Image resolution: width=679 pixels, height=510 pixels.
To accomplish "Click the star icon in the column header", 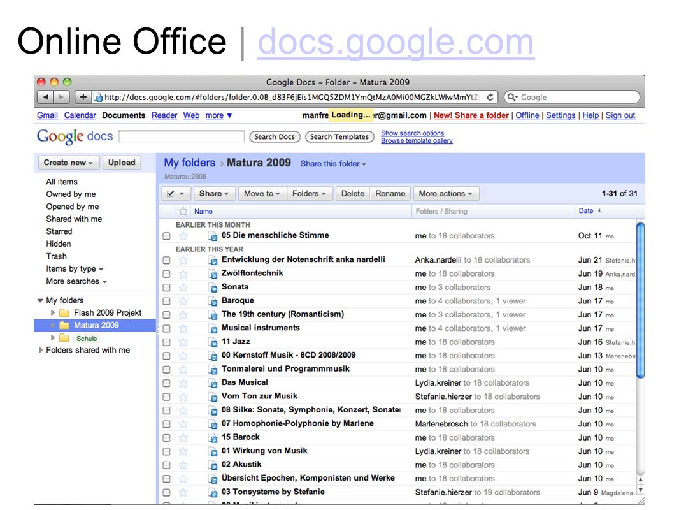I will pos(183,211).
